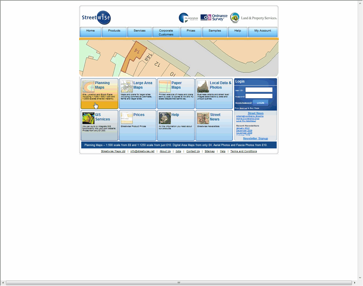Select the Paper Maps tile icon
The height and width of the screenshot is (286, 363).
point(165,87)
